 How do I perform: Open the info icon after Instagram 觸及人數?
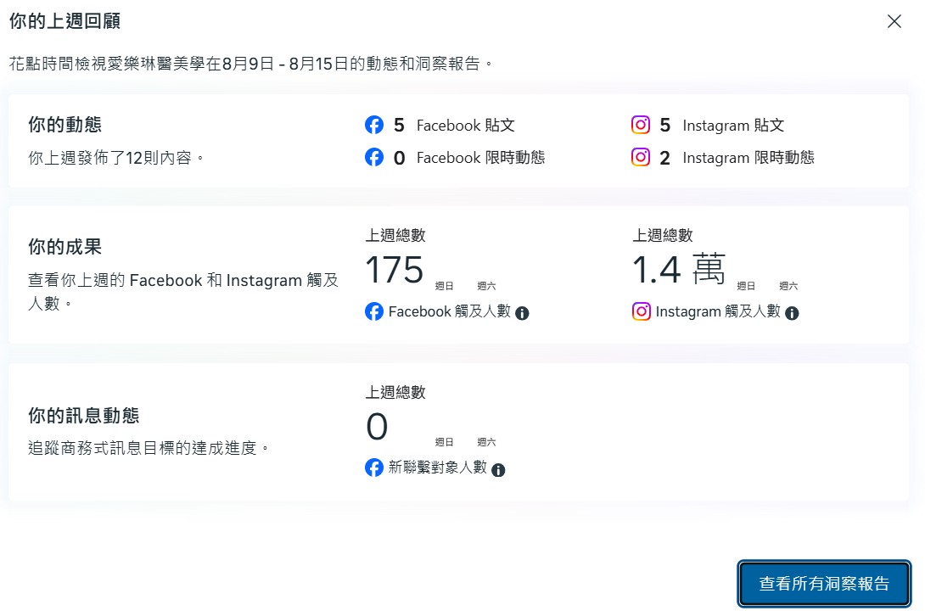click(792, 313)
